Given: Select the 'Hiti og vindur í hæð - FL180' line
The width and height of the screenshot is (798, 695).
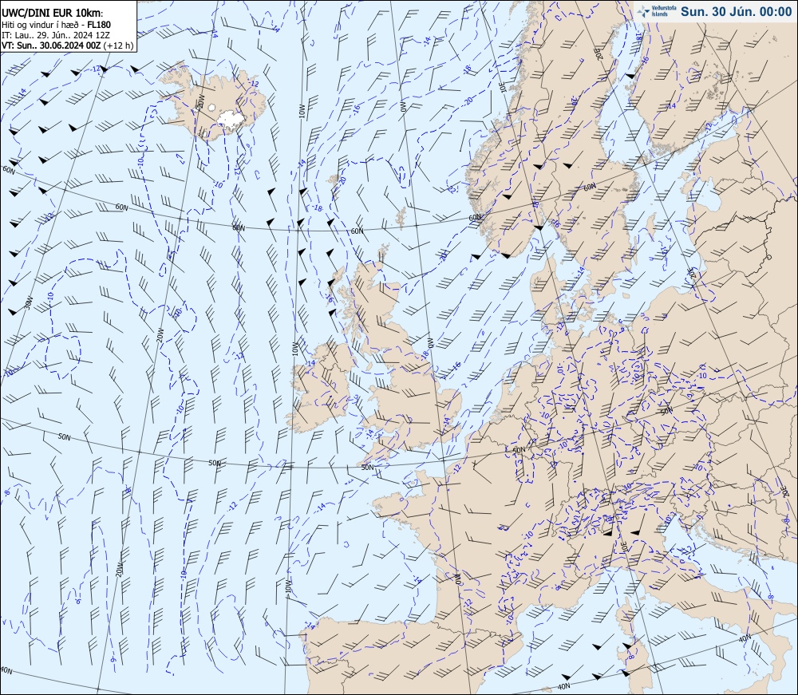Looking at the screenshot, I should (x=56, y=25).
